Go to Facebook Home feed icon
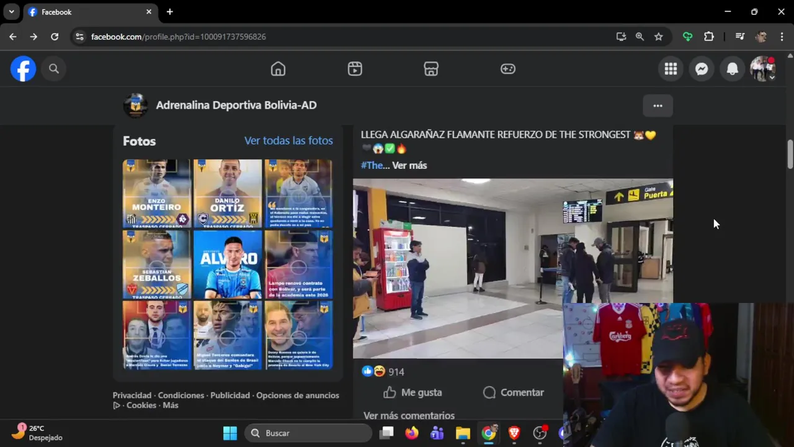Image resolution: width=794 pixels, height=447 pixels. [278, 69]
